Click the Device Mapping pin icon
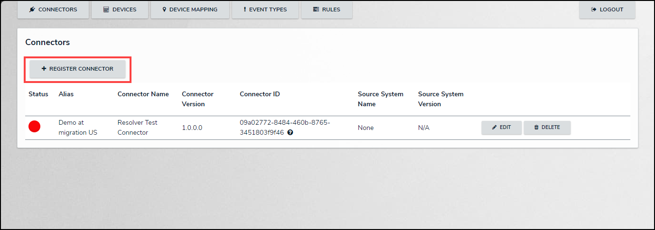655x230 pixels. tap(164, 9)
